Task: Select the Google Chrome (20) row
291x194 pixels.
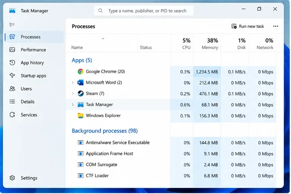Action: pos(171,72)
